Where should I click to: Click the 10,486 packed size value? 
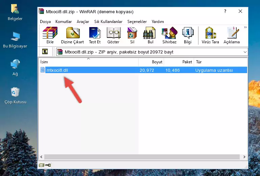tap(172, 70)
